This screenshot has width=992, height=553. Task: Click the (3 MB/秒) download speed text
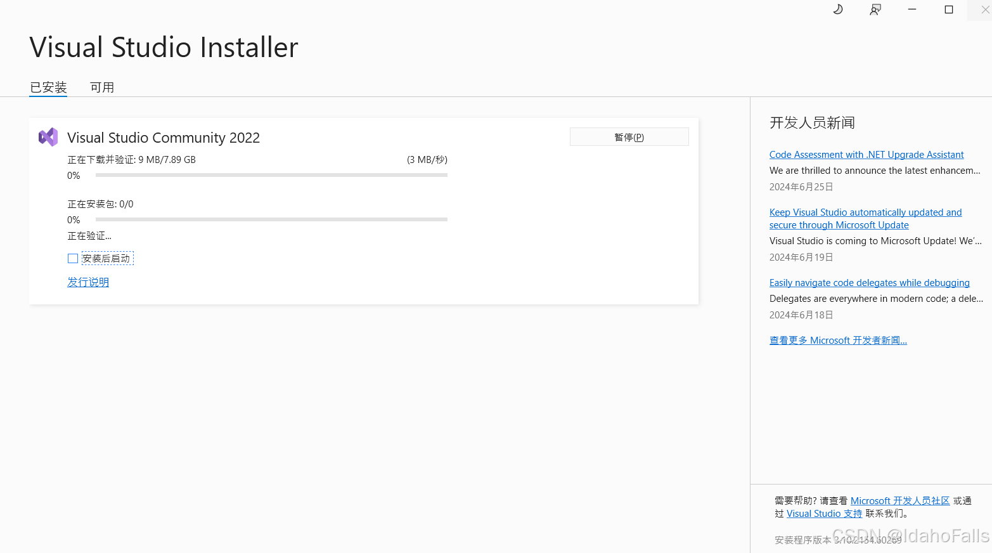(x=427, y=160)
